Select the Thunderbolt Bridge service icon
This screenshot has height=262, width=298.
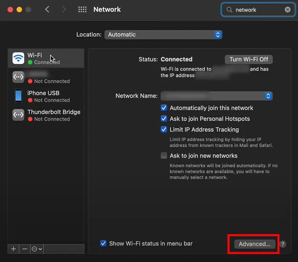[18, 115]
